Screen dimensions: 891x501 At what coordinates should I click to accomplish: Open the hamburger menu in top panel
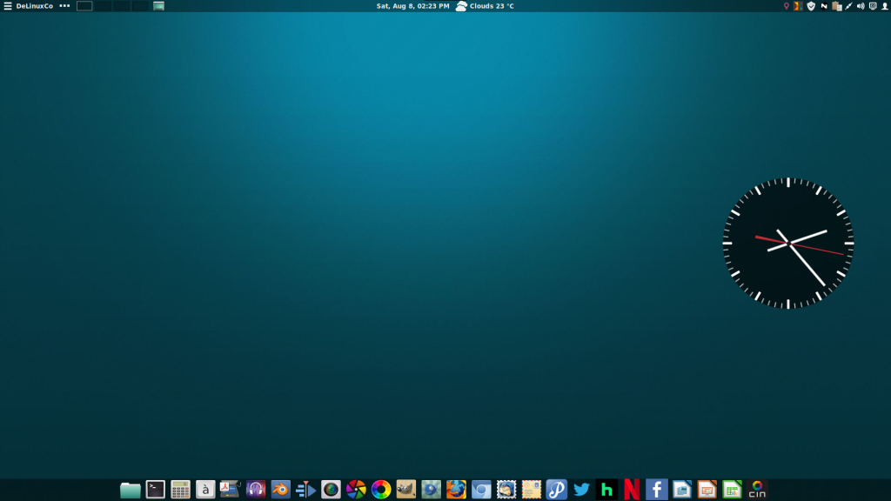8,6
